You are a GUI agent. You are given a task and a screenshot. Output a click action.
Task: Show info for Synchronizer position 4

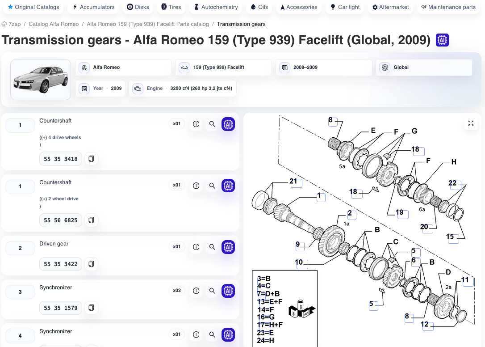pos(196,334)
